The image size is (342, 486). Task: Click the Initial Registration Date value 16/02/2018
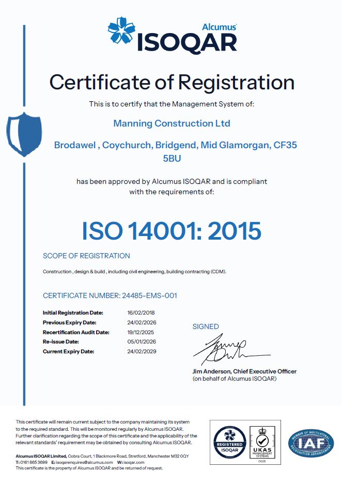point(141,313)
